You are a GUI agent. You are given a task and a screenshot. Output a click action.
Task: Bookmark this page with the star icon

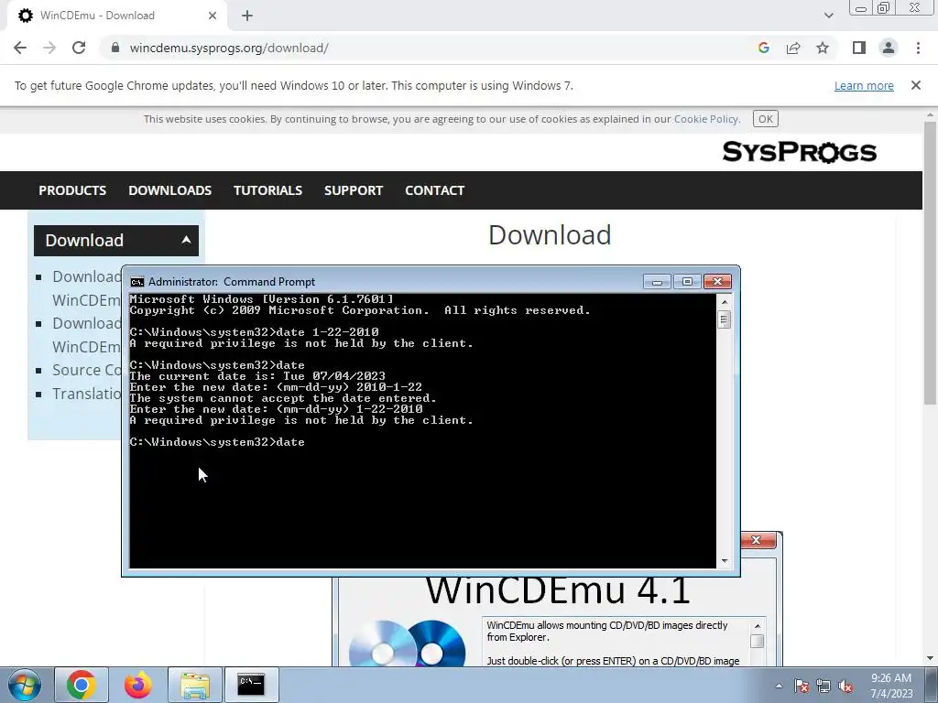(x=823, y=48)
